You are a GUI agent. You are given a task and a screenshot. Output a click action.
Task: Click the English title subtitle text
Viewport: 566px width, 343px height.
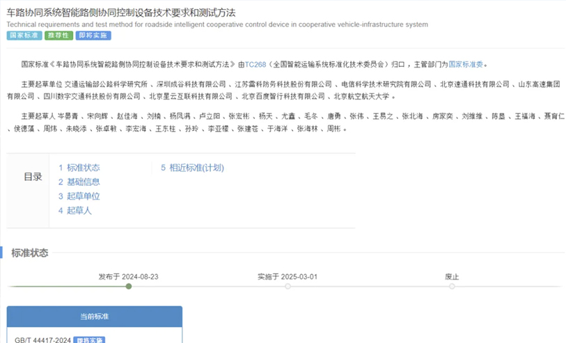[x=217, y=24]
